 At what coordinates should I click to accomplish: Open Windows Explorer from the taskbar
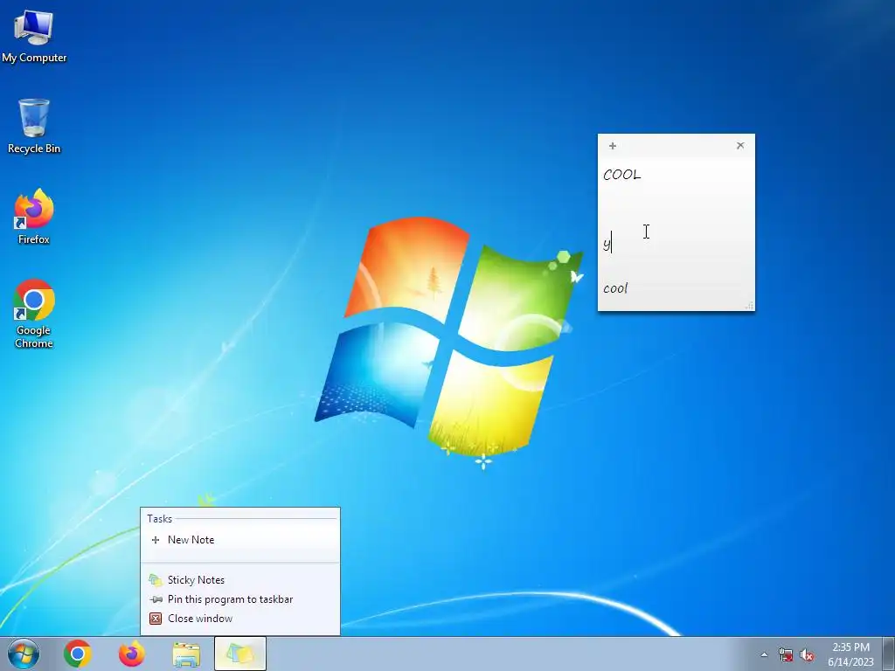(x=186, y=654)
